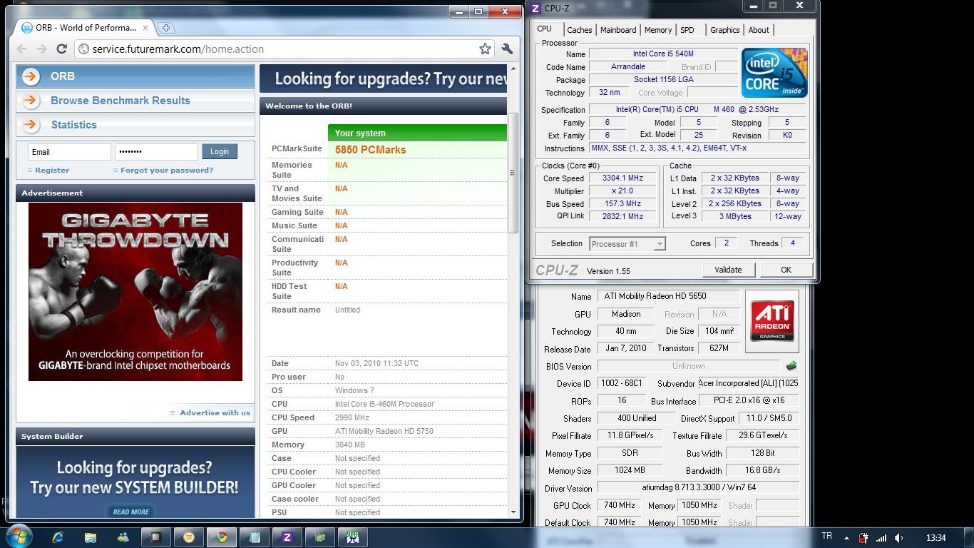This screenshot has width=974, height=548.
Task: Click the password input field
Action: pos(156,152)
